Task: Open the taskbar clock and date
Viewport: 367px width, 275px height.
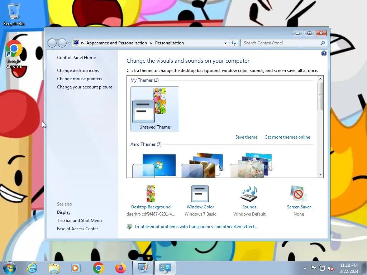Action: [349, 268]
